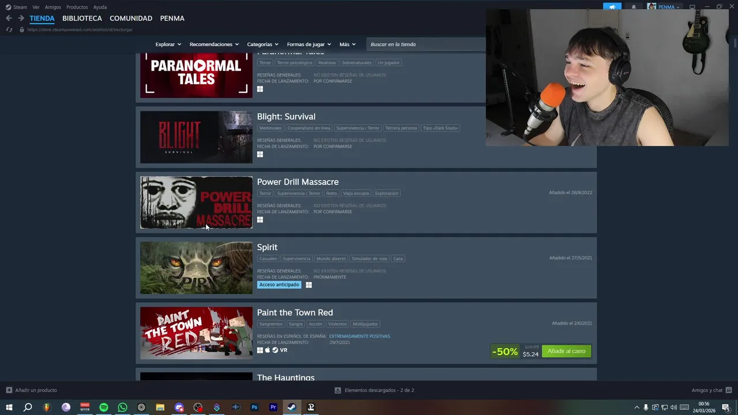Click the store search field
This screenshot has width=738, height=415.
[426, 44]
